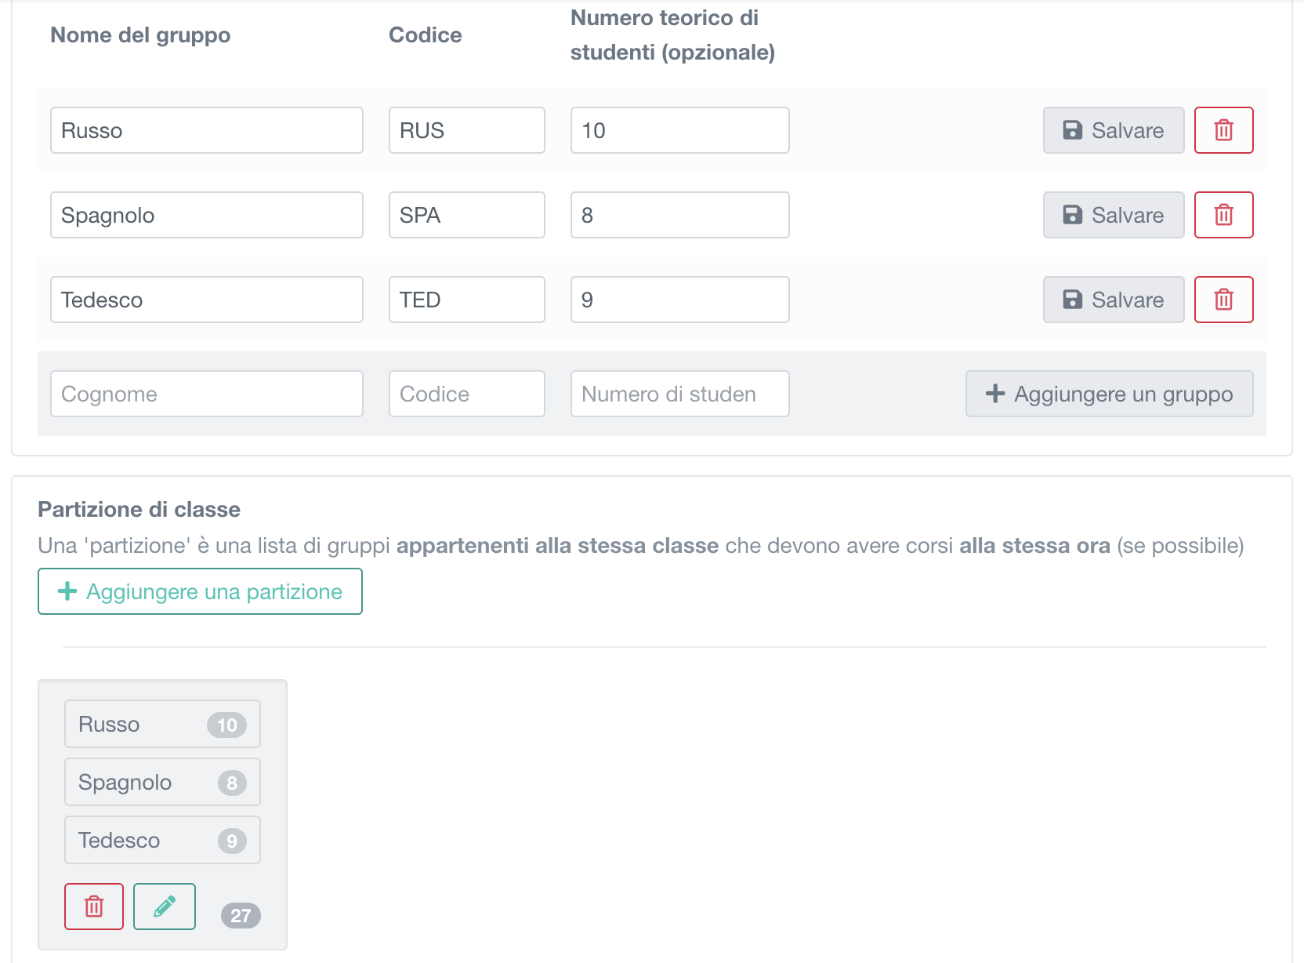Select the student count field showing 10
Screen dimensions: 1304x963
[679, 130]
